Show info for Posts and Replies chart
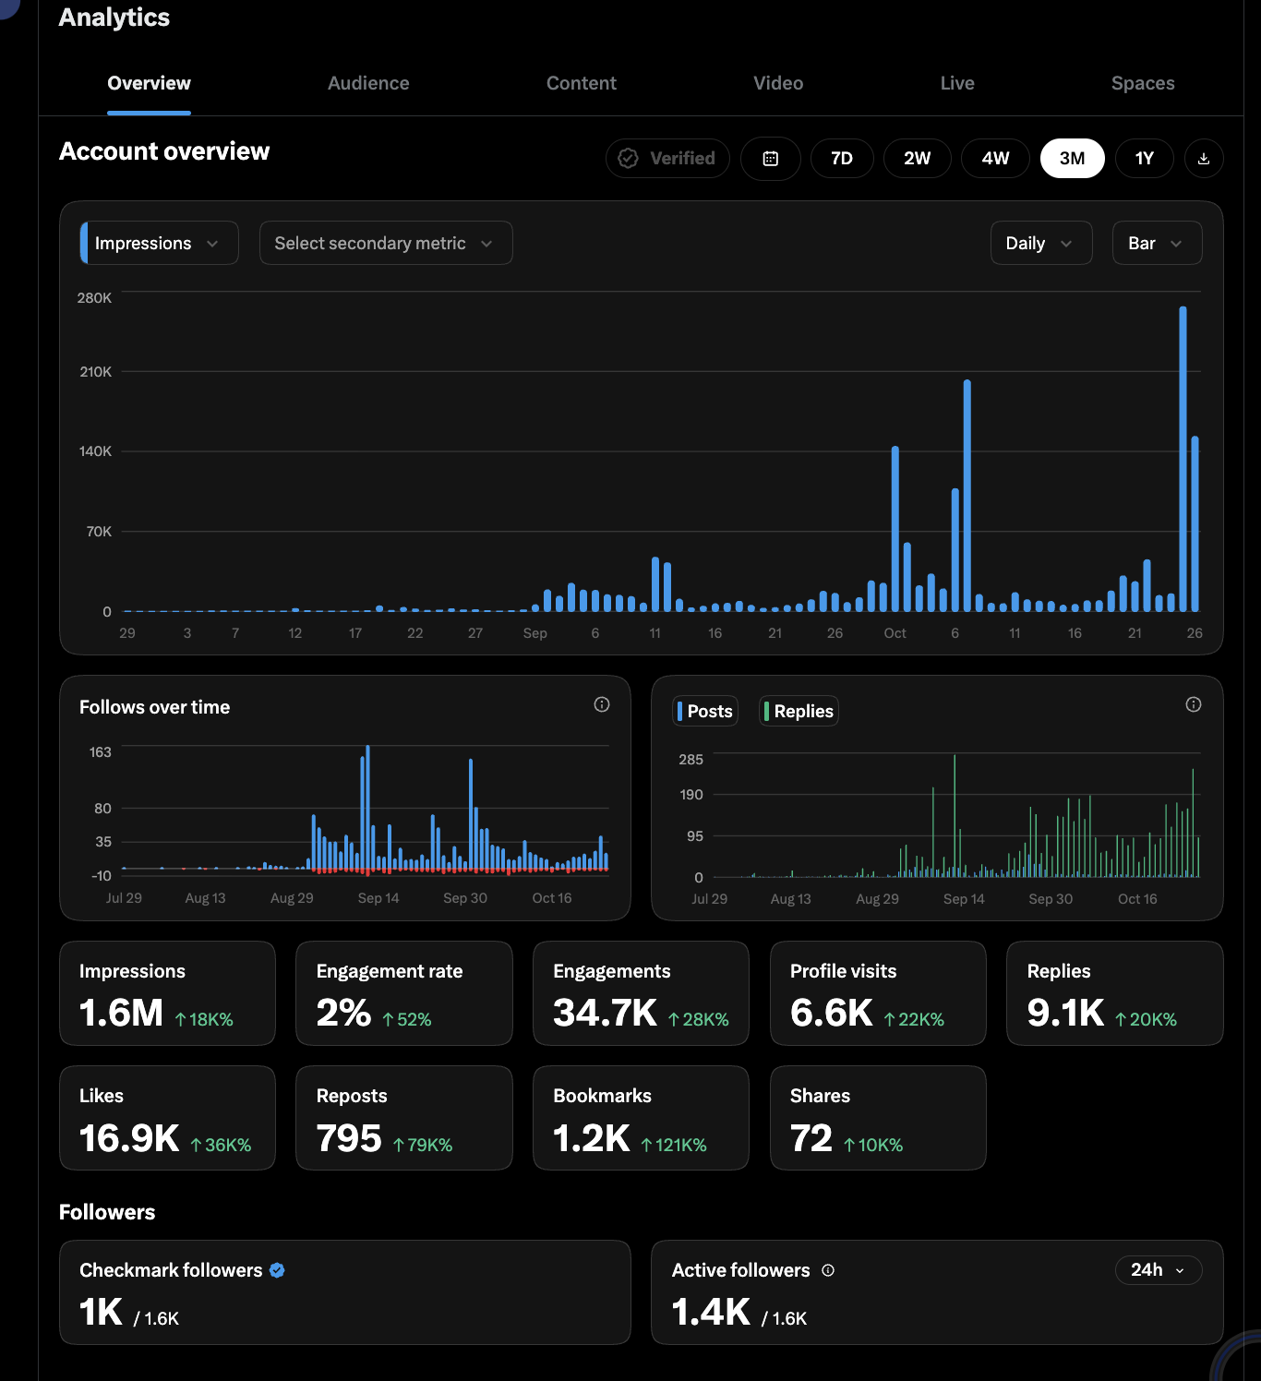 (x=1194, y=704)
